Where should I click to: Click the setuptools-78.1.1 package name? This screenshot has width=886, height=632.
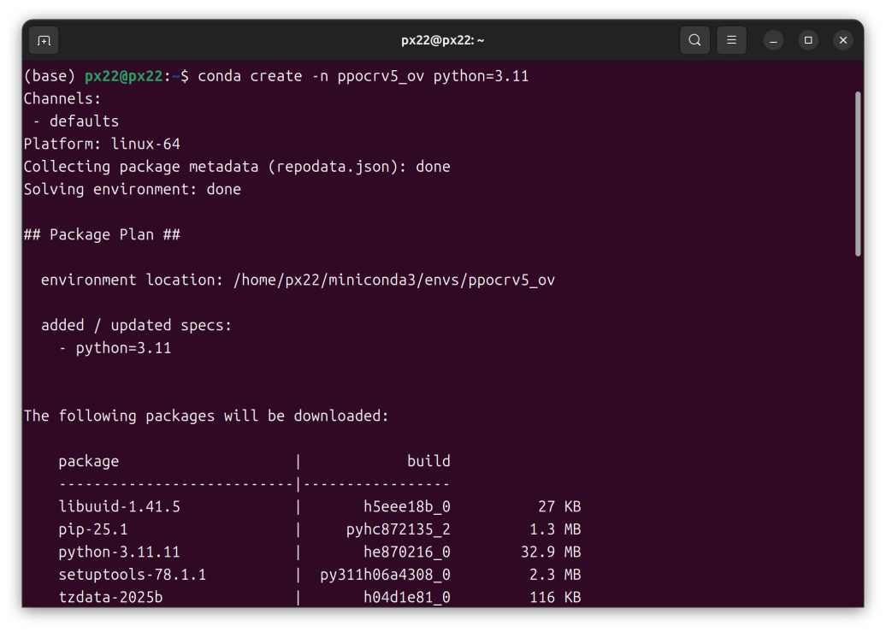pyautogui.click(x=132, y=575)
